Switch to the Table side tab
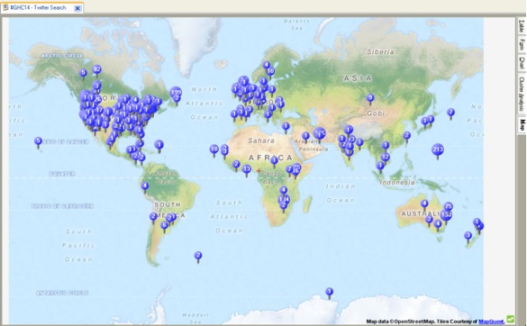 coord(522,26)
